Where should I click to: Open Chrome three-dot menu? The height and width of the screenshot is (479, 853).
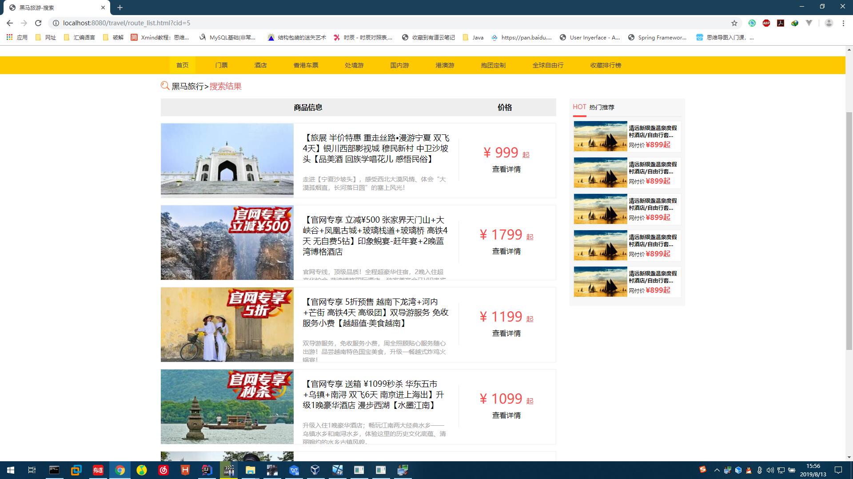click(x=843, y=23)
